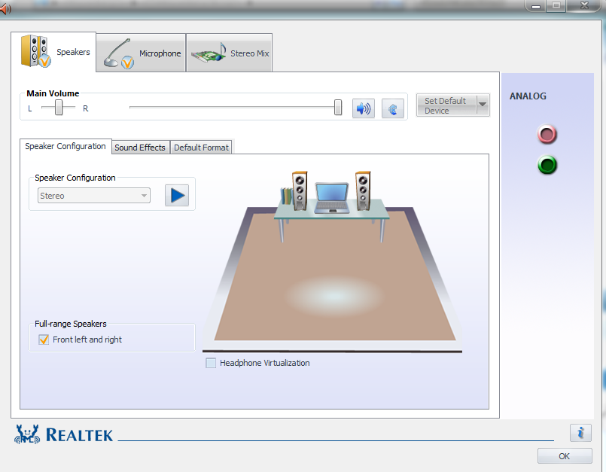Open the Default Format tab
The image size is (606, 472).
coord(201,148)
